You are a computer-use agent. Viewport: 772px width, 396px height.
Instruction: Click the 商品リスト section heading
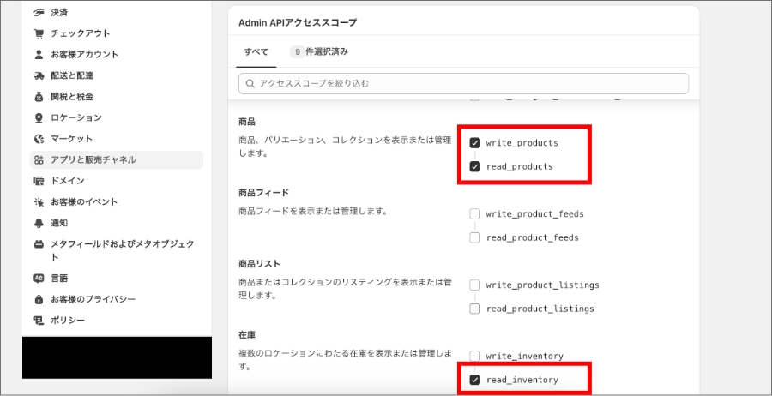pos(259,264)
